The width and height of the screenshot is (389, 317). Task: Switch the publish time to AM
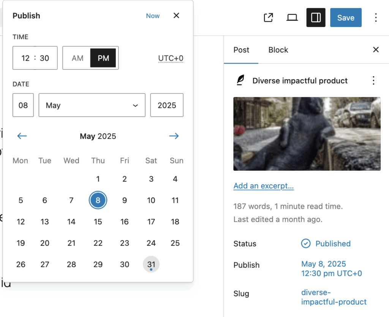(77, 58)
